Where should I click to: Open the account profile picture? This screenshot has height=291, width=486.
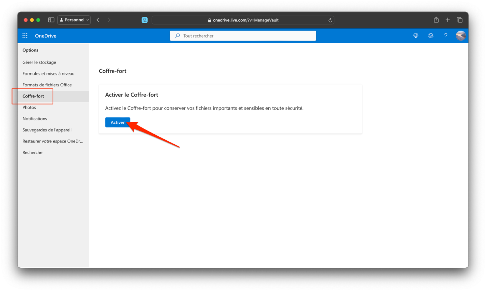click(461, 36)
